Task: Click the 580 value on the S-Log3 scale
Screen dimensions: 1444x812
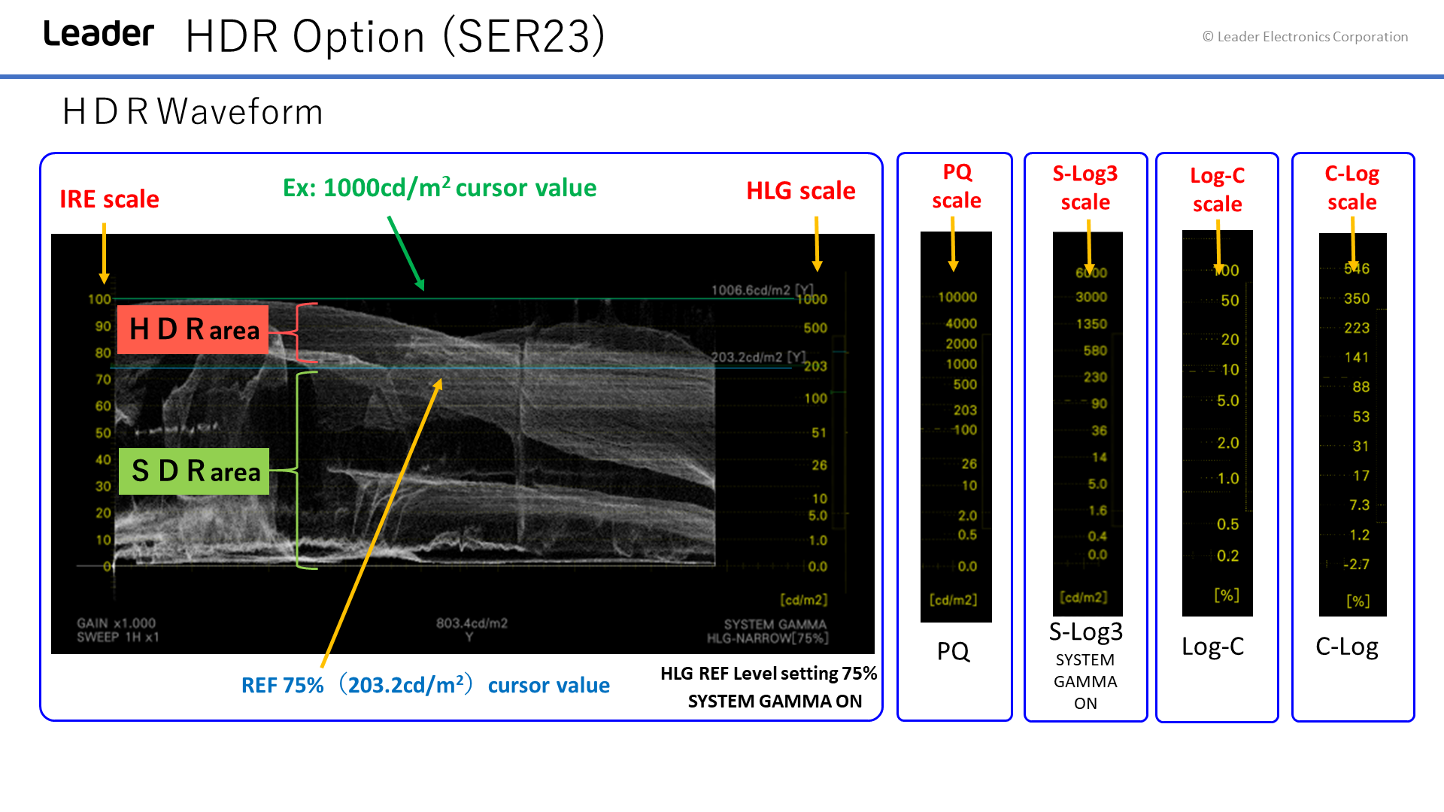Action: coord(1095,350)
